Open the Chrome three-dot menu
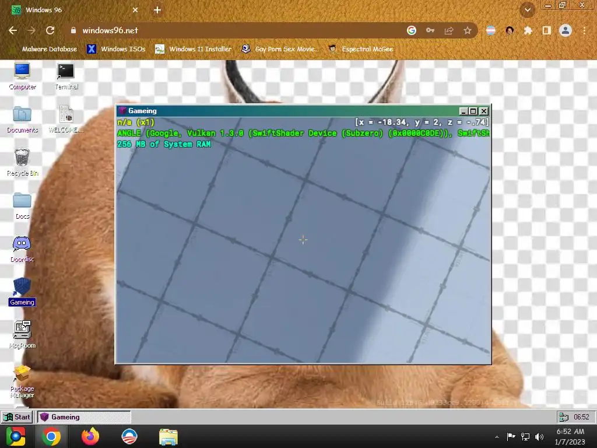The height and width of the screenshot is (448, 597). [584, 30]
